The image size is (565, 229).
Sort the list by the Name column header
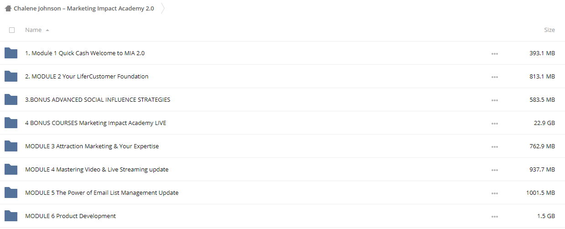click(x=33, y=30)
